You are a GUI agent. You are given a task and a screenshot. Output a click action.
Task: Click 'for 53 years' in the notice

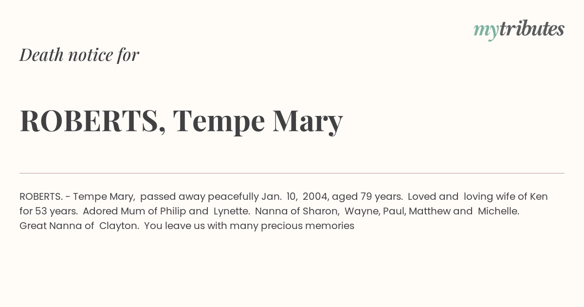[49, 211]
